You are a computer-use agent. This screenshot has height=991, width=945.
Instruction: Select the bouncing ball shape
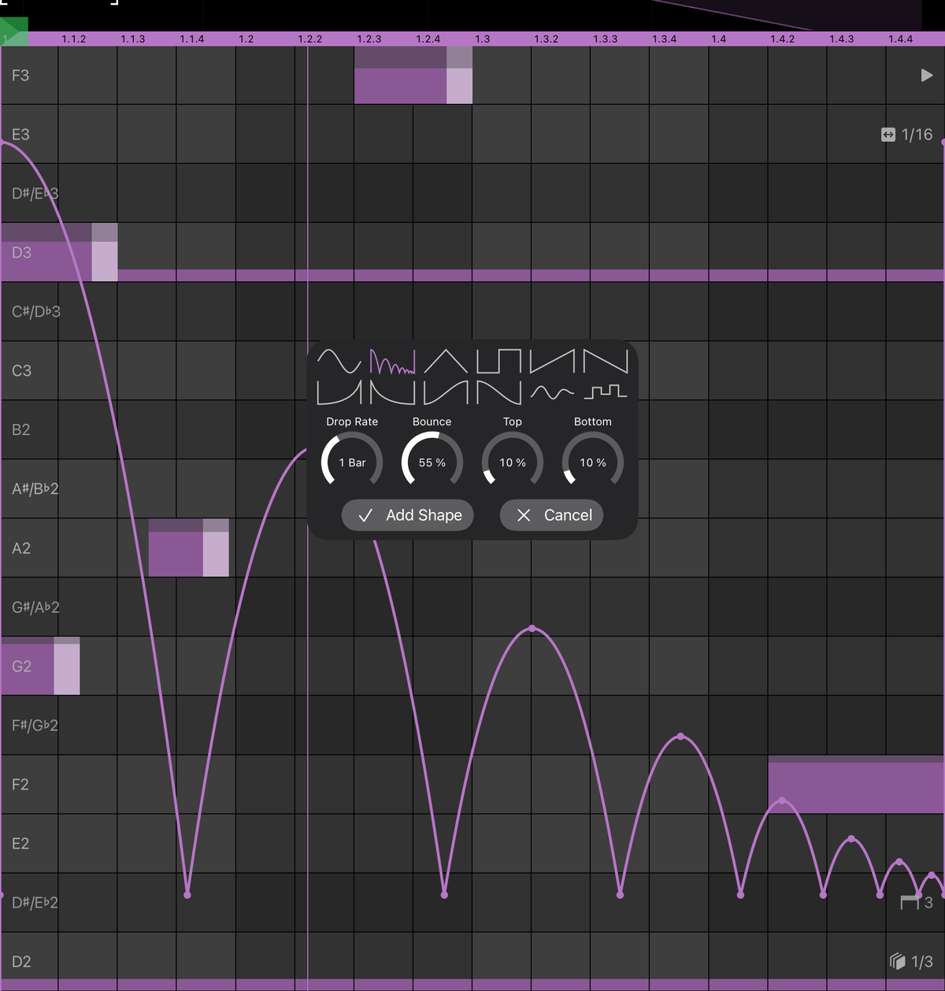pyautogui.click(x=392, y=362)
